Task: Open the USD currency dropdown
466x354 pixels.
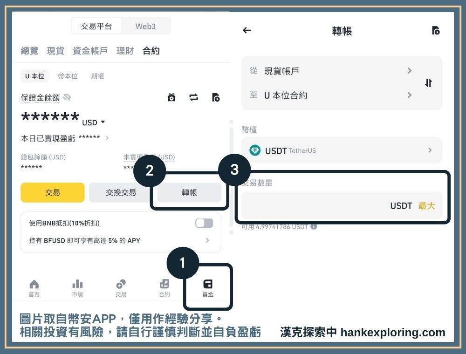Action: tap(93, 123)
